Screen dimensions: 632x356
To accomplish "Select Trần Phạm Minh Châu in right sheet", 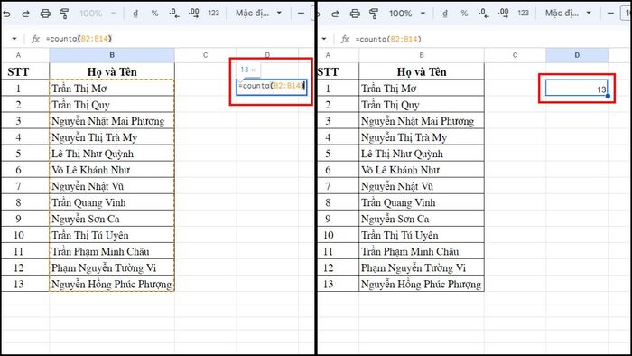I will click(422, 251).
